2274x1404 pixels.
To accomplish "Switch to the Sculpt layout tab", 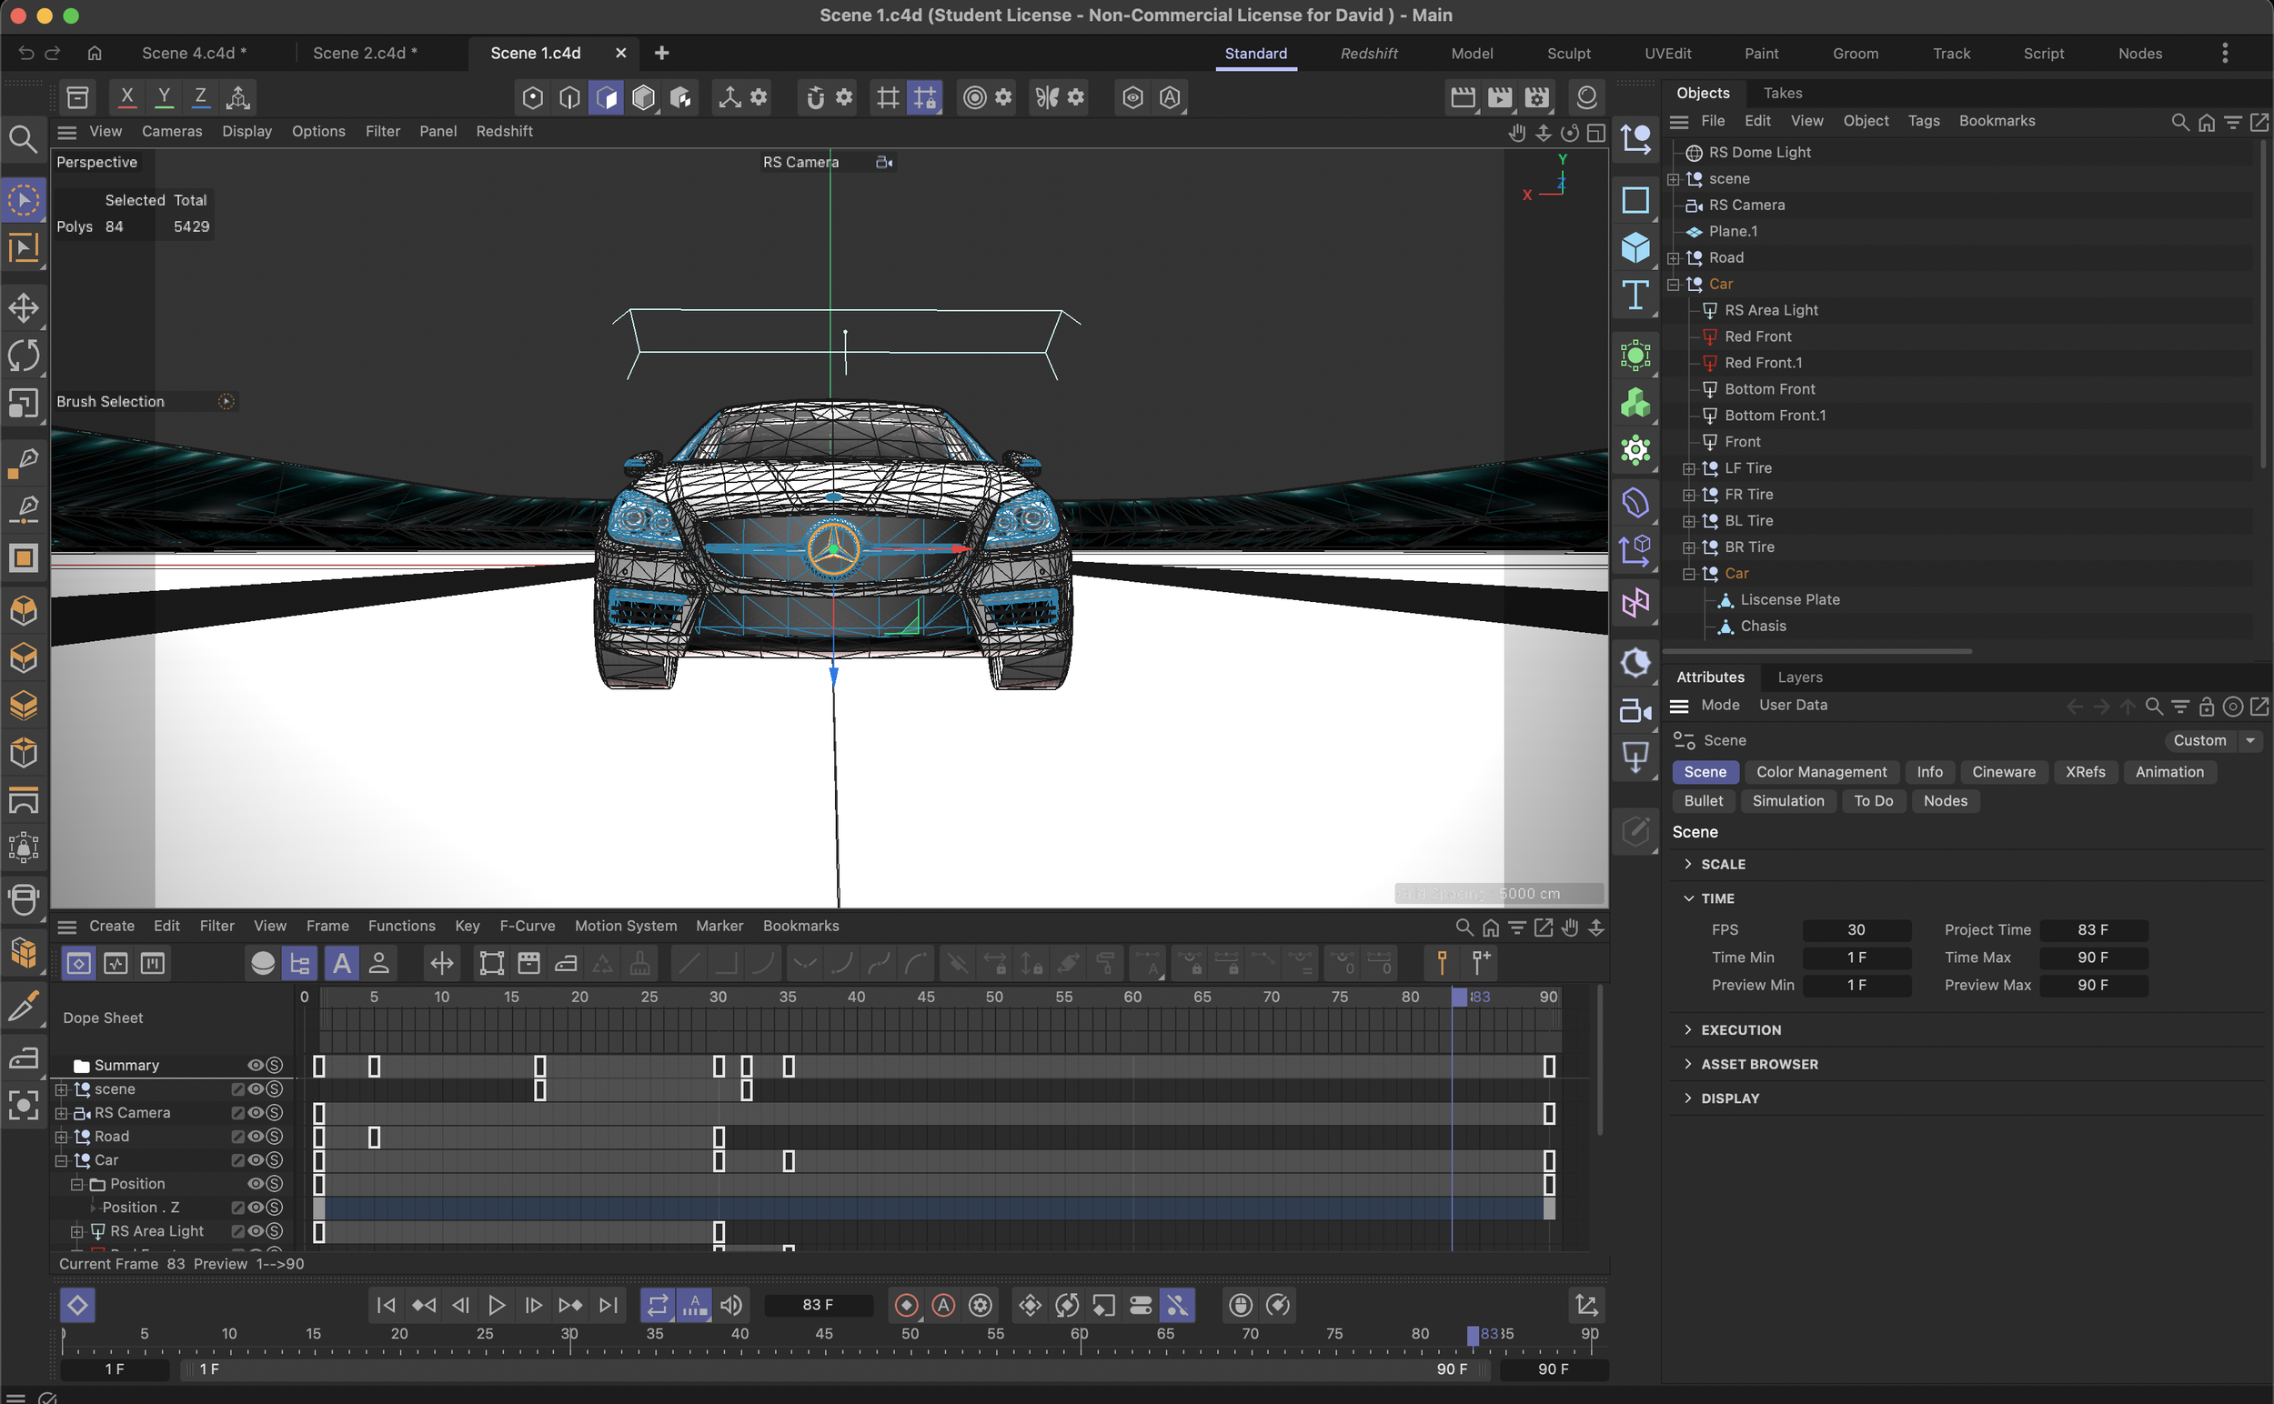I will 1568,53.
